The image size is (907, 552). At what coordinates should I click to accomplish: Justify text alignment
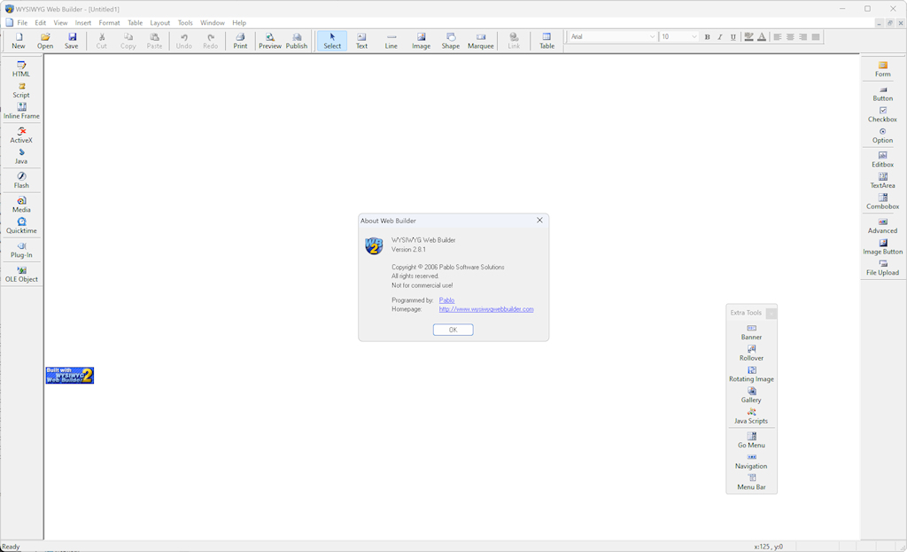click(x=816, y=36)
